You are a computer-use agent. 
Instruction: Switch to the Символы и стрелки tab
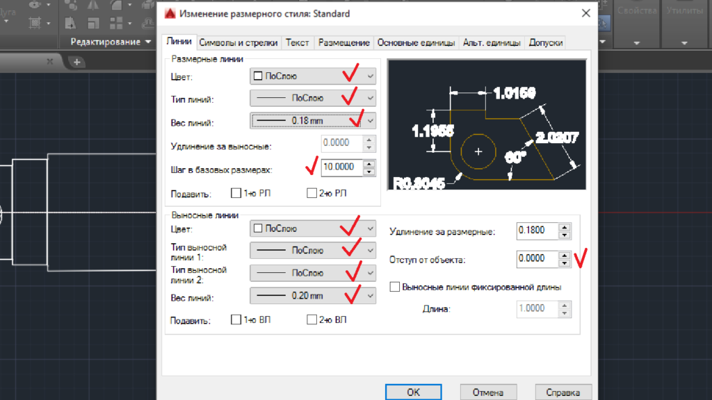(x=238, y=43)
